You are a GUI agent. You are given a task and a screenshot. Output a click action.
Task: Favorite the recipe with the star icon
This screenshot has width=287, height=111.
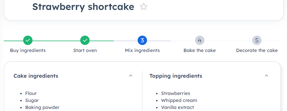pyautogui.click(x=144, y=7)
